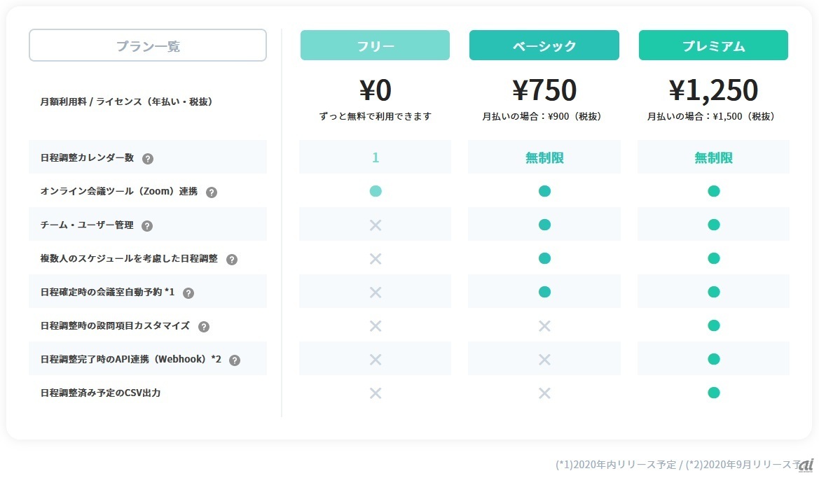Select the フリー plan header
The image size is (819, 478).
tap(375, 45)
